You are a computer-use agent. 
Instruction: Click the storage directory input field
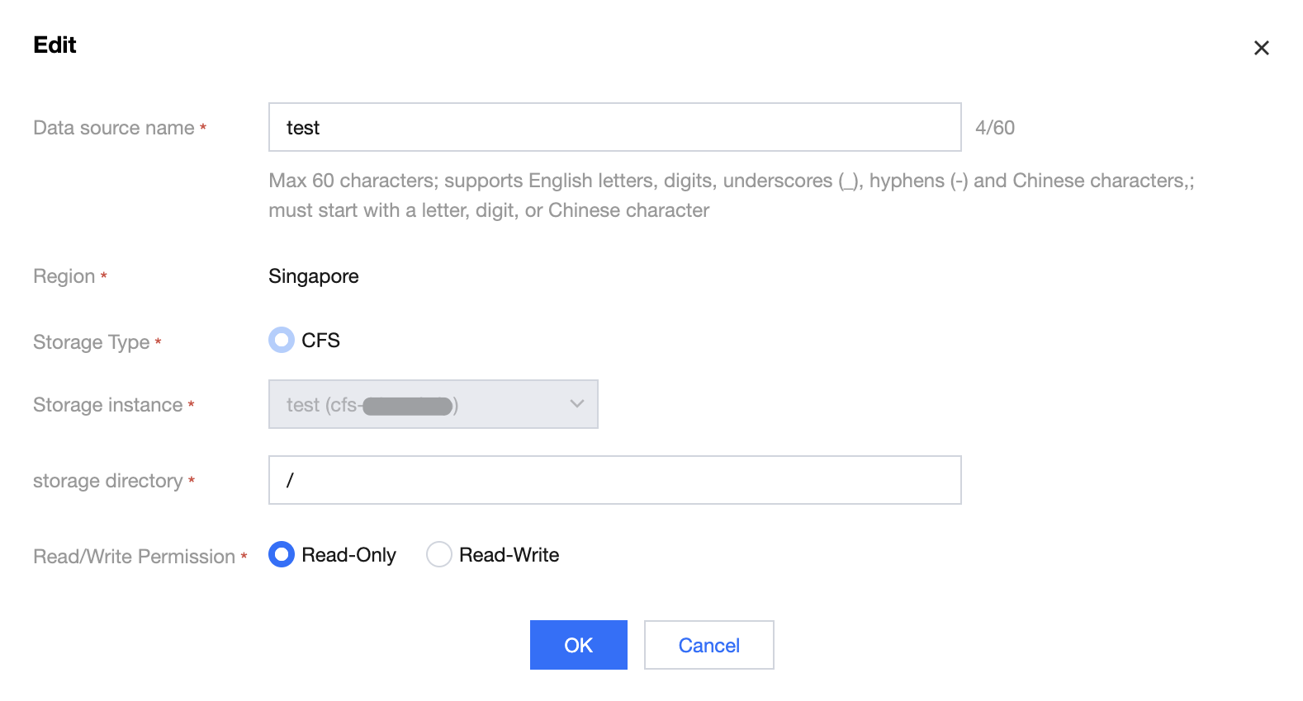[614, 480]
